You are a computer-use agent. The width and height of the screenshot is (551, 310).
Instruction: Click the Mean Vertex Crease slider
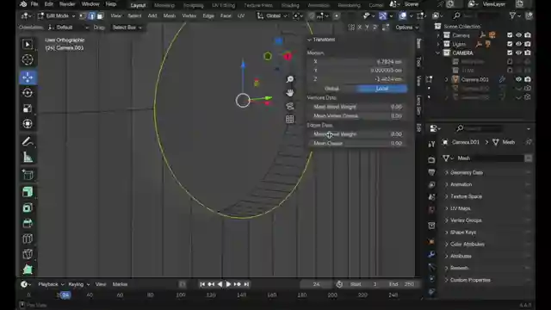click(x=357, y=116)
